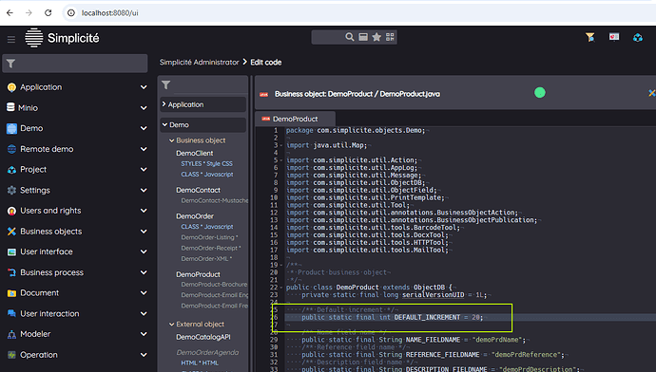Open the four-squares grid icon in header
Image resolution: width=656 pixels, height=372 pixels.
click(x=390, y=37)
